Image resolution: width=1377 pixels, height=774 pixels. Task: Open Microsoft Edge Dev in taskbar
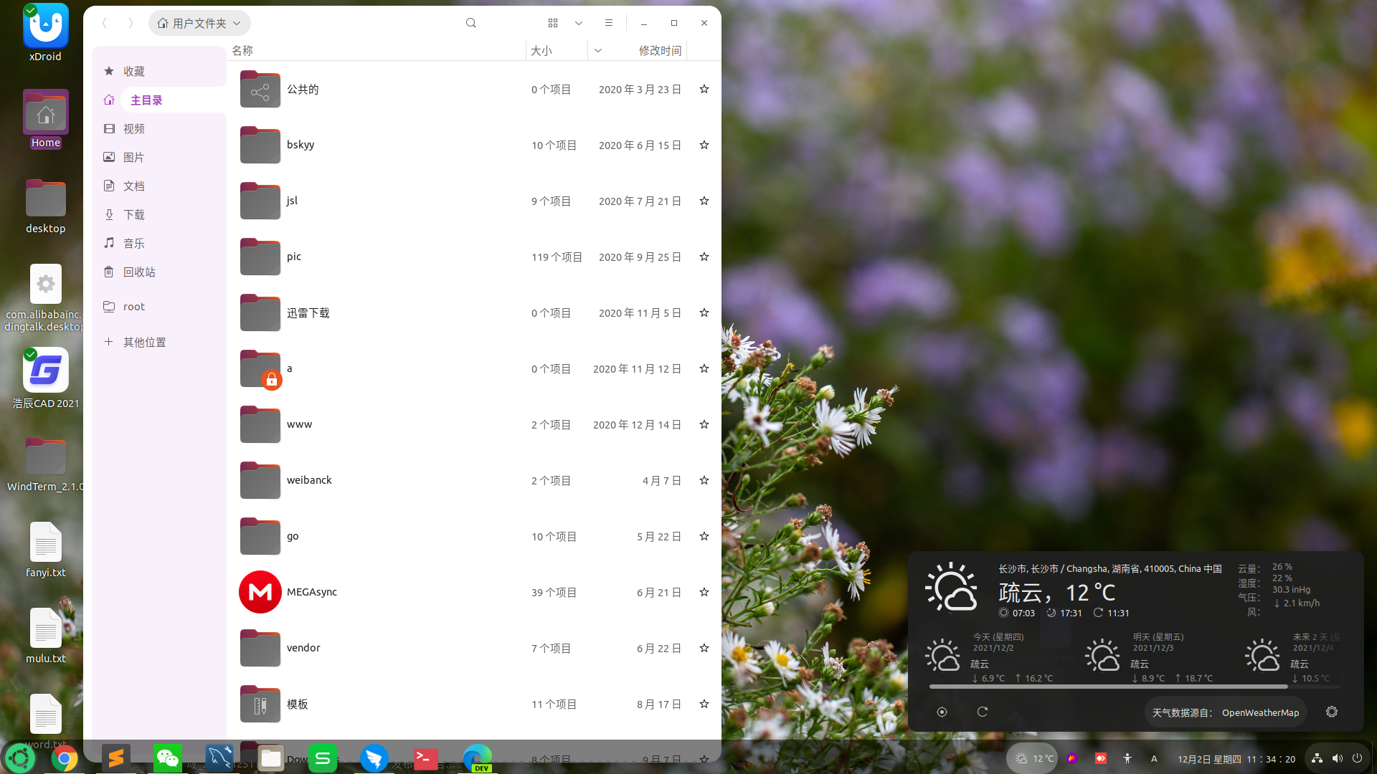pos(478,758)
